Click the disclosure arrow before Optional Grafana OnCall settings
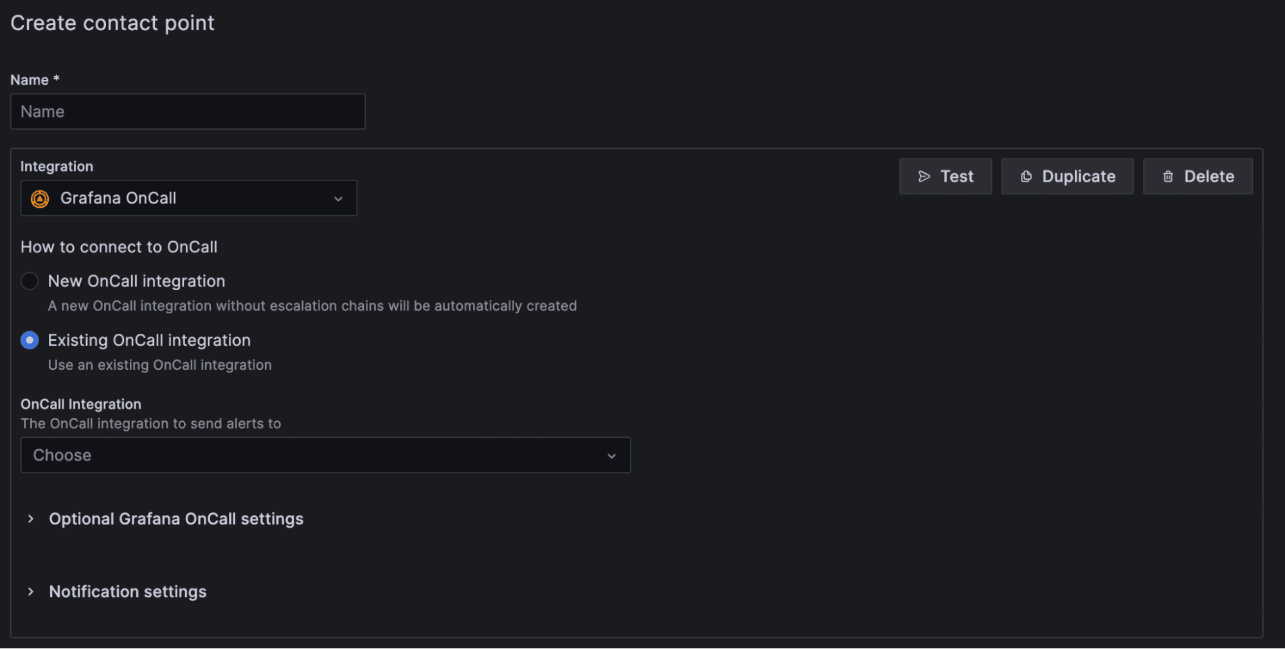This screenshot has width=1285, height=649. (30, 519)
